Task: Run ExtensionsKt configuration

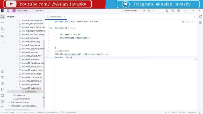Action: (144, 10)
